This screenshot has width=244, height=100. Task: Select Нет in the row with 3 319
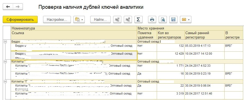click(x=147, y=95)
